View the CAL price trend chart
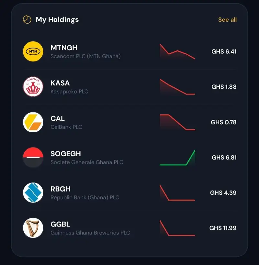The height and width of the screenshot is (265, 259). pos(177,122)
